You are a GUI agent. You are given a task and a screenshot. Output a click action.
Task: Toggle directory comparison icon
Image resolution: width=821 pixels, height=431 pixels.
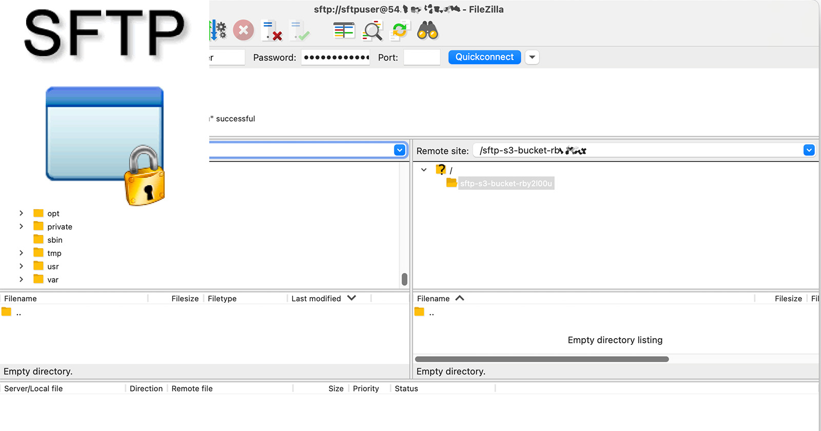373,31
